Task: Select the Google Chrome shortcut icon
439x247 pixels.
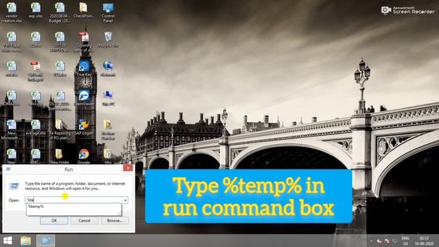Action: (x=84, y=156)
